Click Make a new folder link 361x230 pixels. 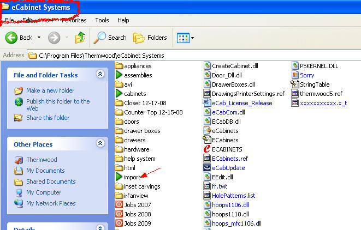tap(50, 90)
